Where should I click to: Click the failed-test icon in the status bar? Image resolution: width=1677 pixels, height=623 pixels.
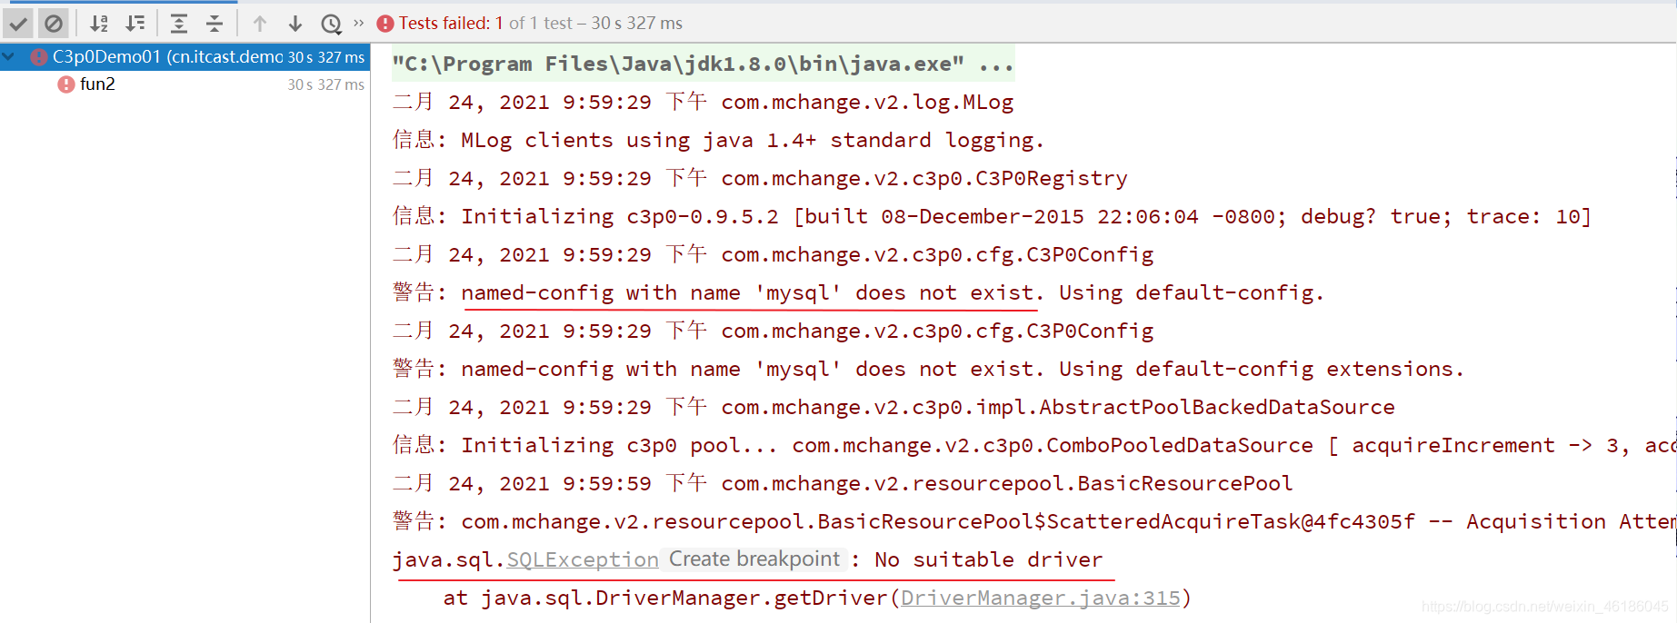tap(384, 23)
